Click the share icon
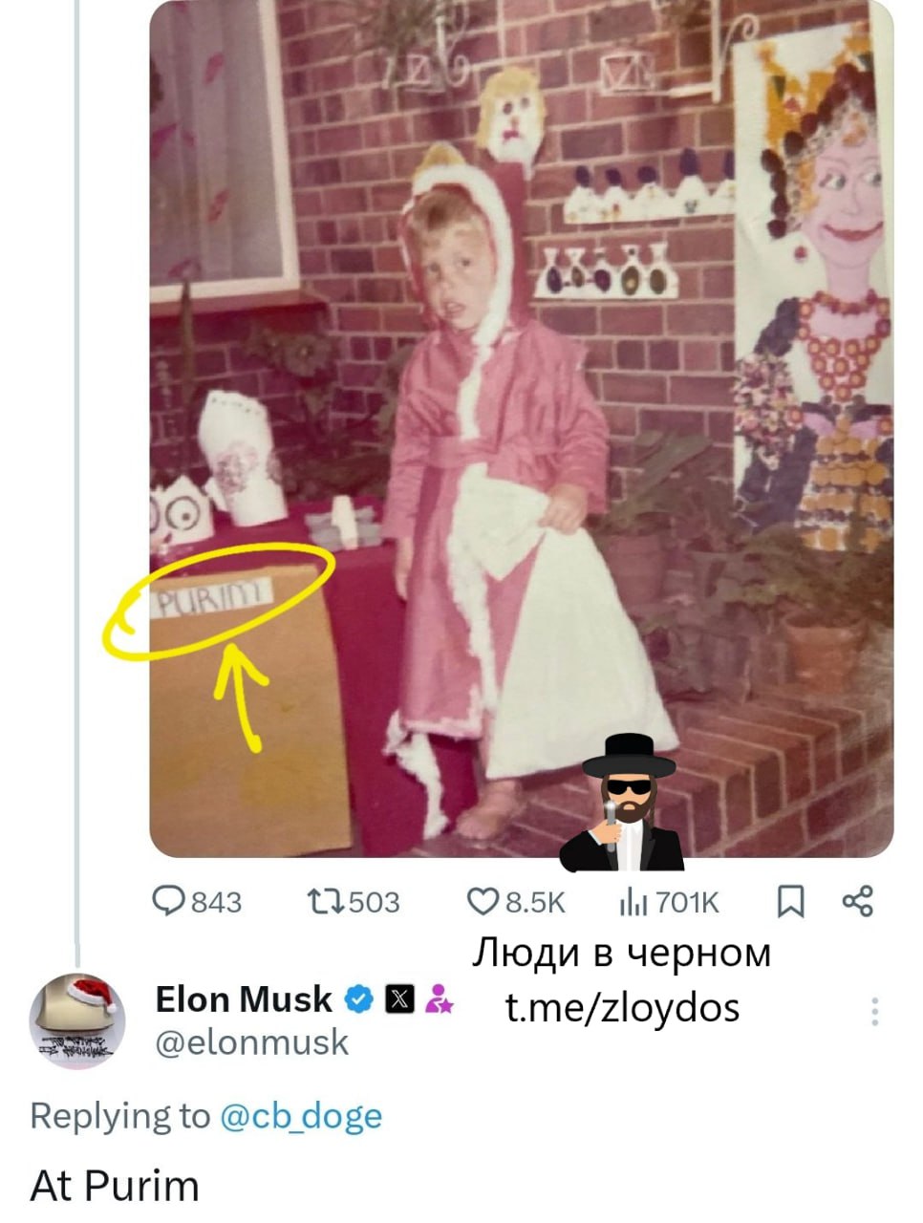Screen dimensions: 923x1223 coord(857,902)
